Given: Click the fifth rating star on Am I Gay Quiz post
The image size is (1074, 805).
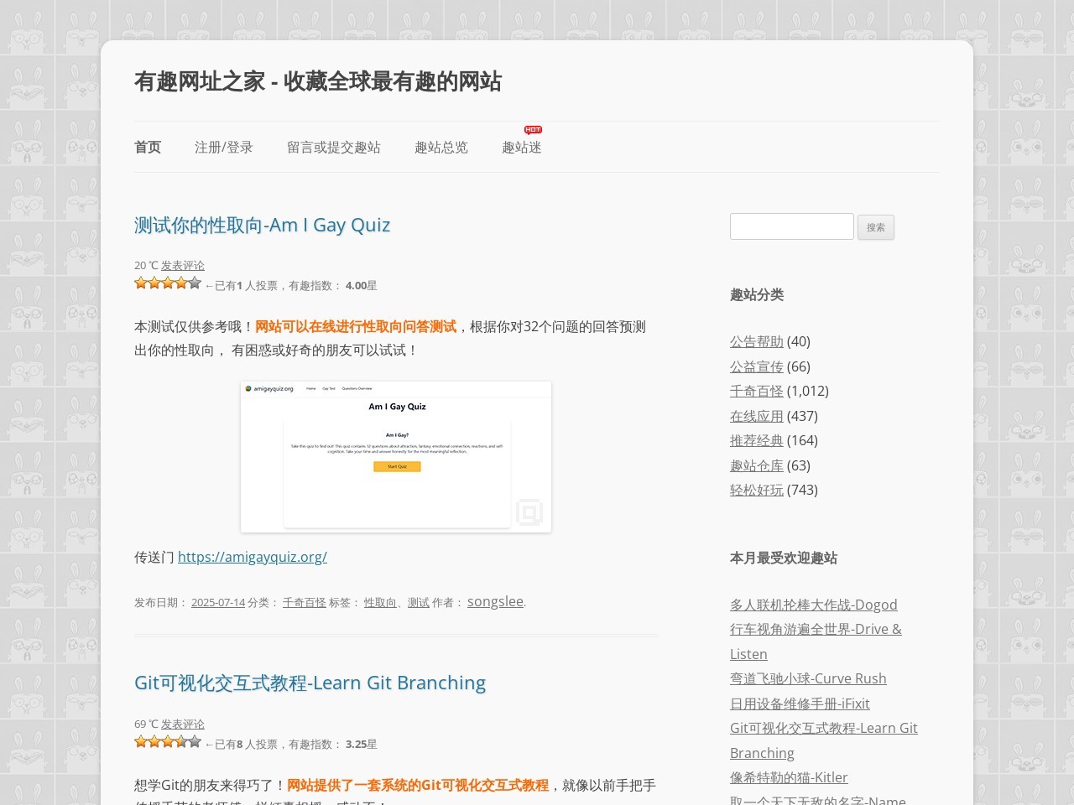Looking at the screenshot, I should click(x=195, y=283).
